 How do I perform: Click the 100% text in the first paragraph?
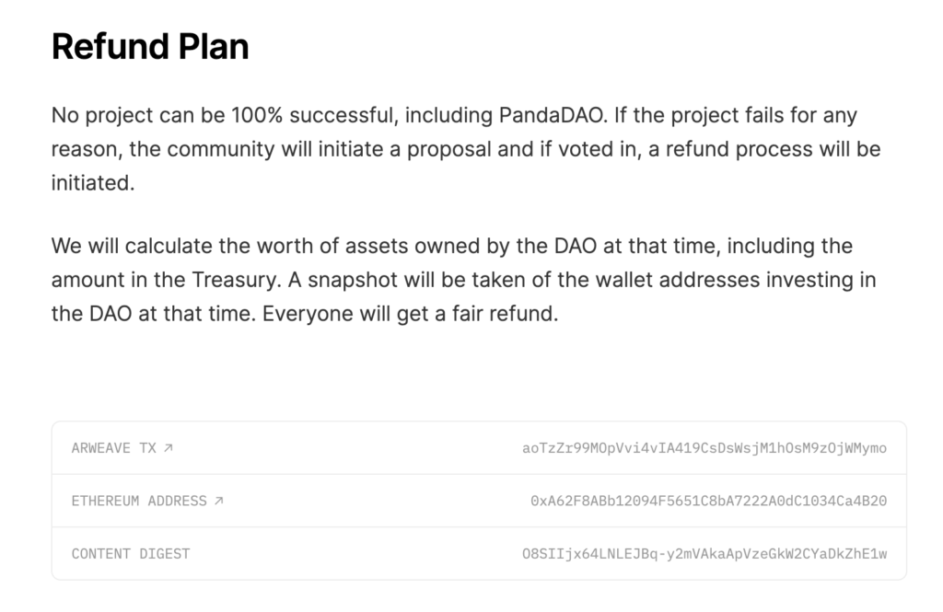point(258,115)
